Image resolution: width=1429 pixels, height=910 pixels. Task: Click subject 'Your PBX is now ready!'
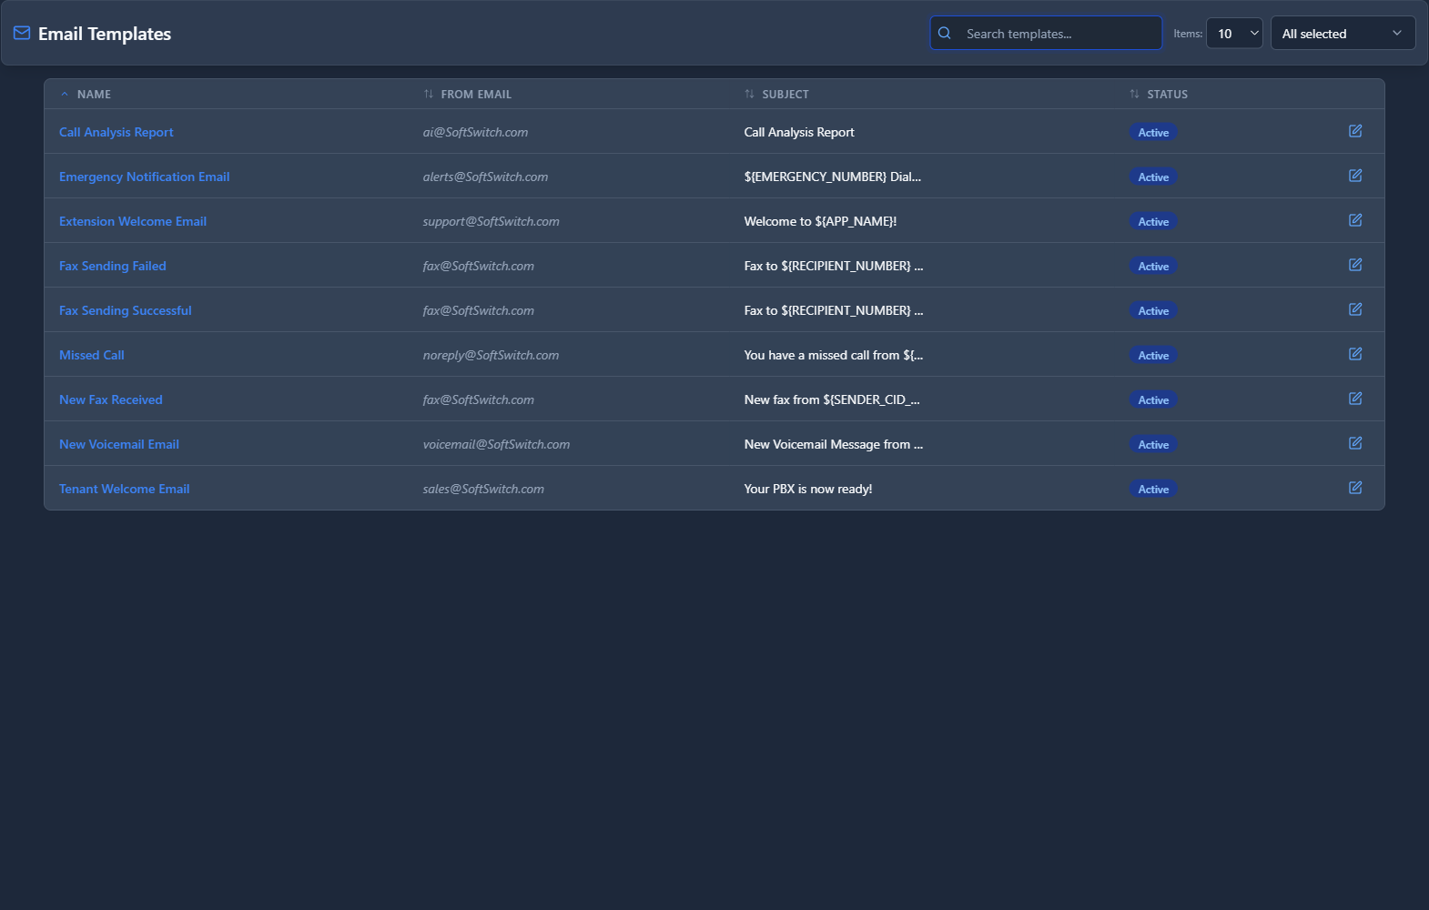click(x=808, y=489)
